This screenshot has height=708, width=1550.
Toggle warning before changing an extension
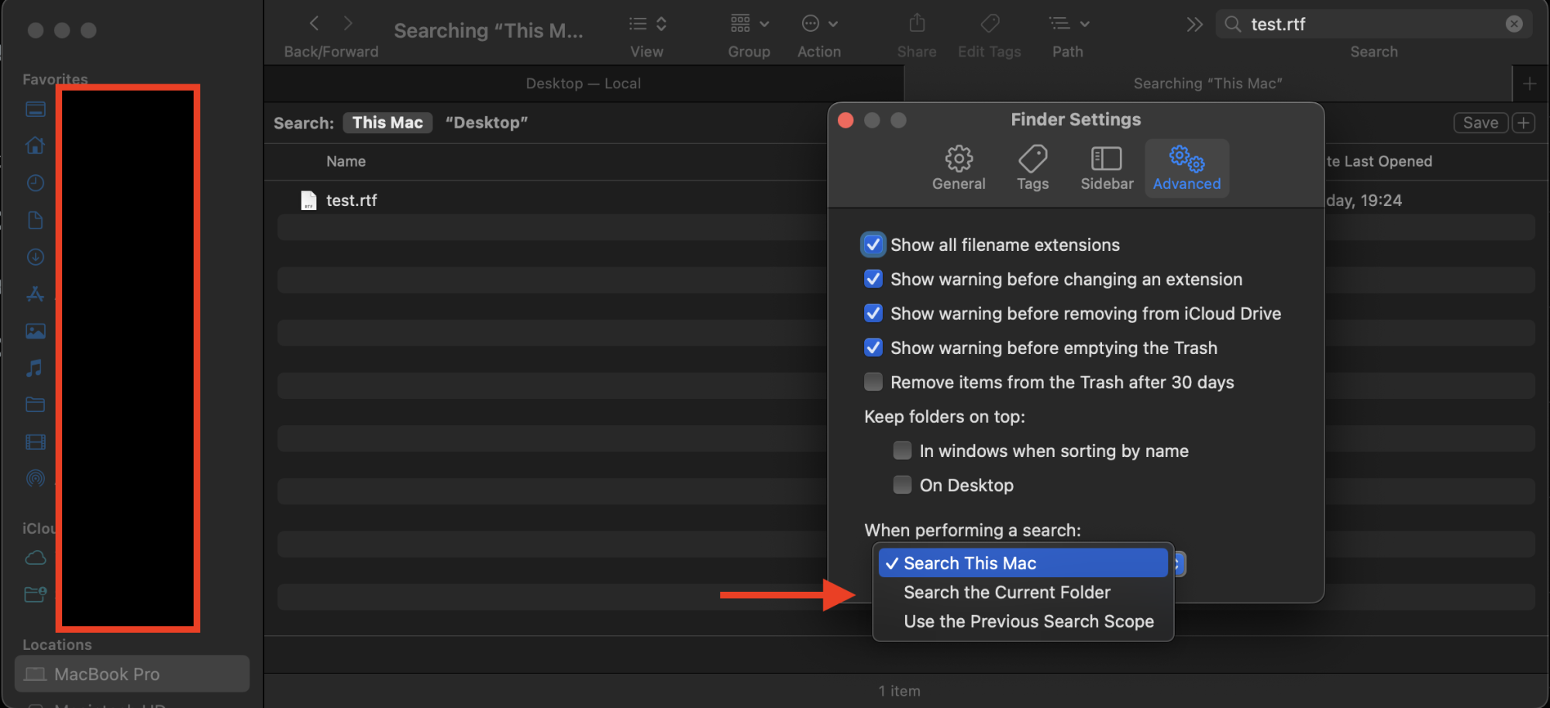pos(873,279)
